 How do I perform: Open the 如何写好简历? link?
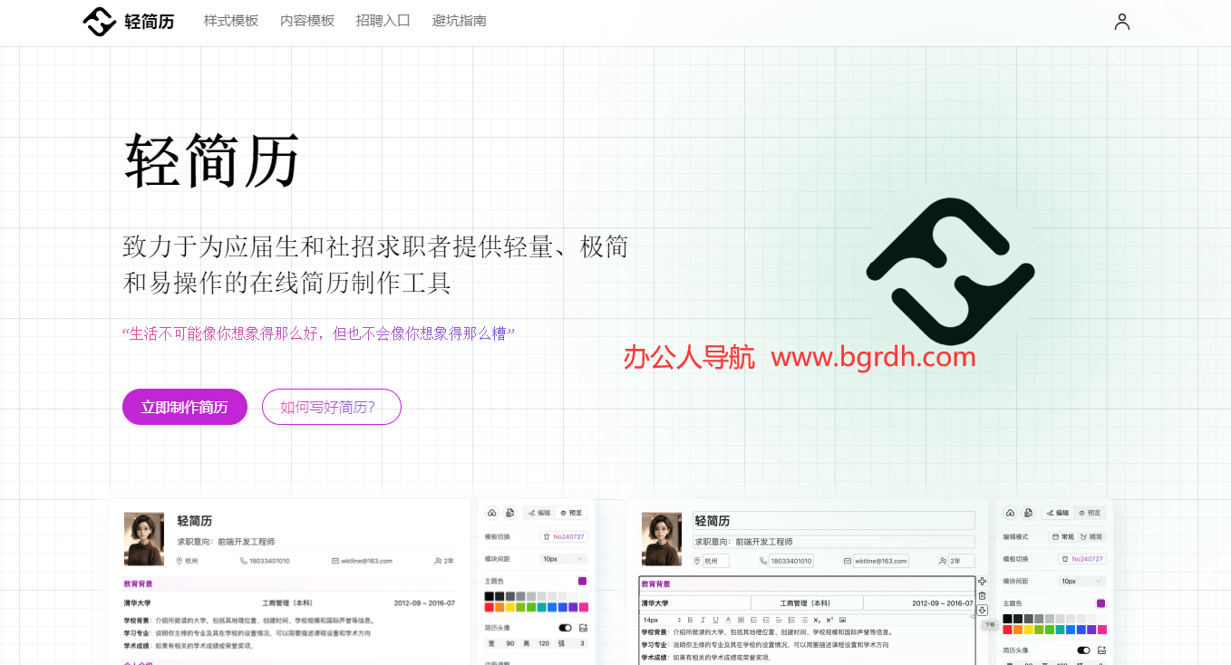pos(332,407)
